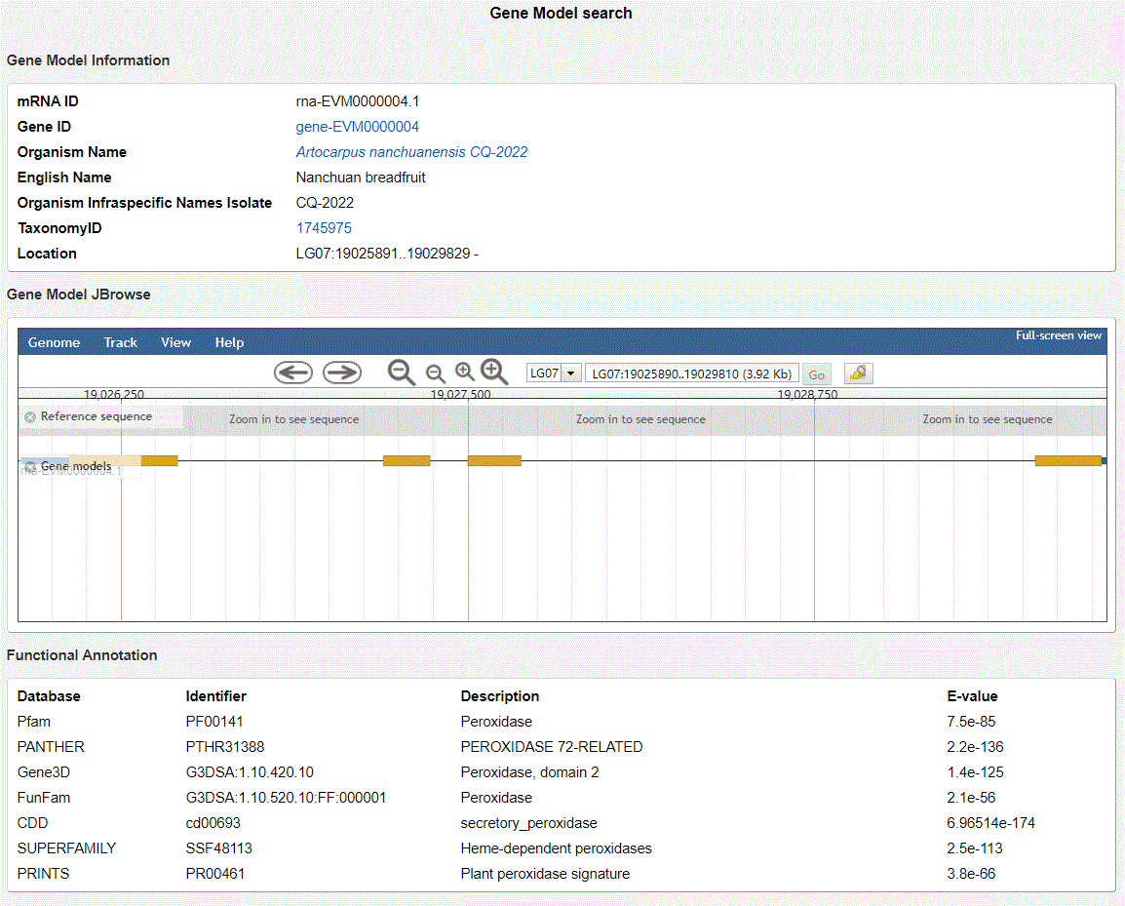Open the View menu
1125x906 pixels.
pyautogui.click(x=176, y=342)
